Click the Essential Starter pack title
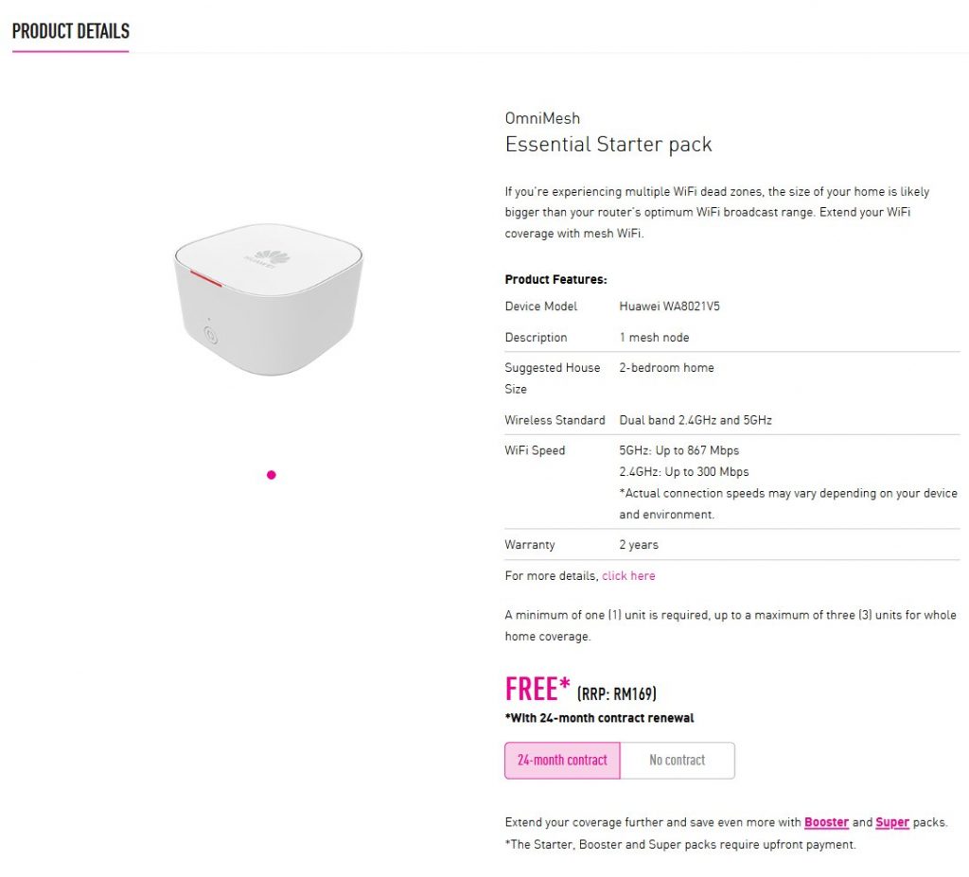 (608, 145)
